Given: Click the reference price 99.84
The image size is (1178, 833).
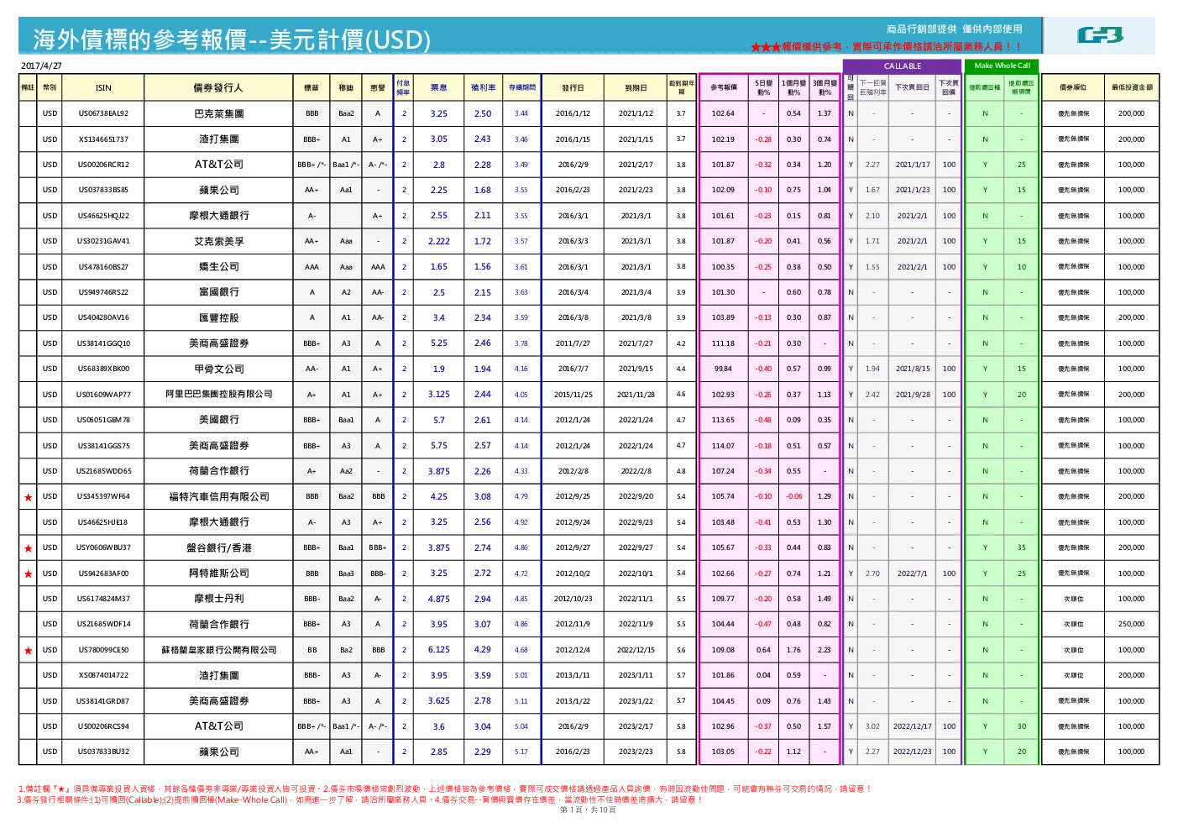Looking at the screenshot, I should [x=723, y=369].
